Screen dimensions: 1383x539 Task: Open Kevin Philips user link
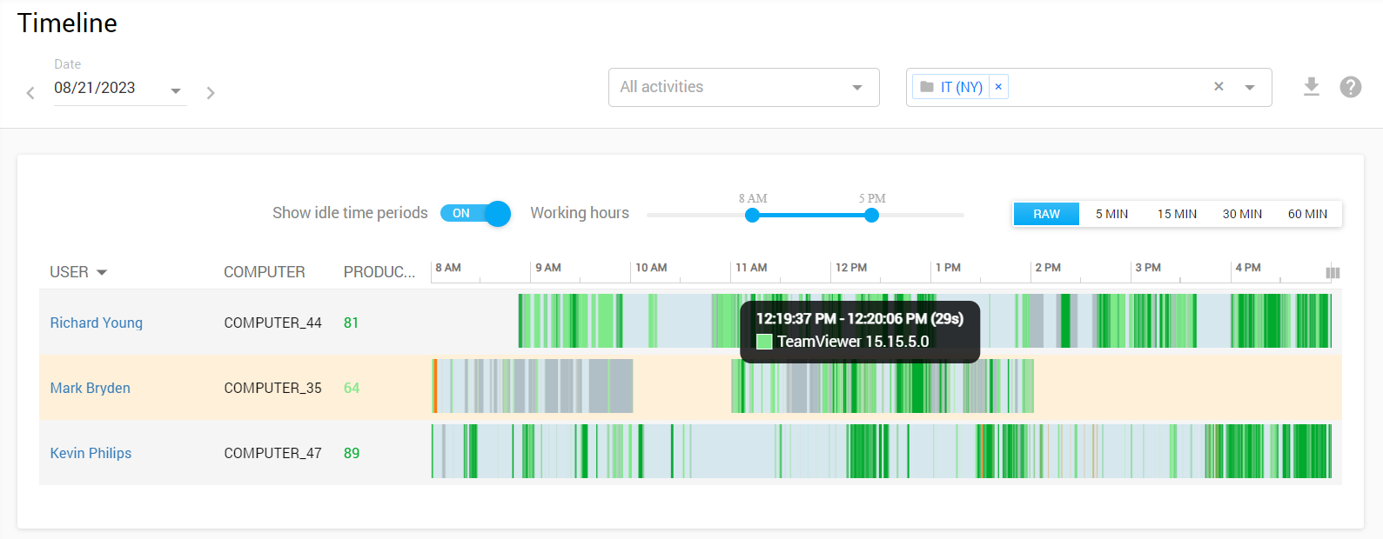tap(91, 453)
